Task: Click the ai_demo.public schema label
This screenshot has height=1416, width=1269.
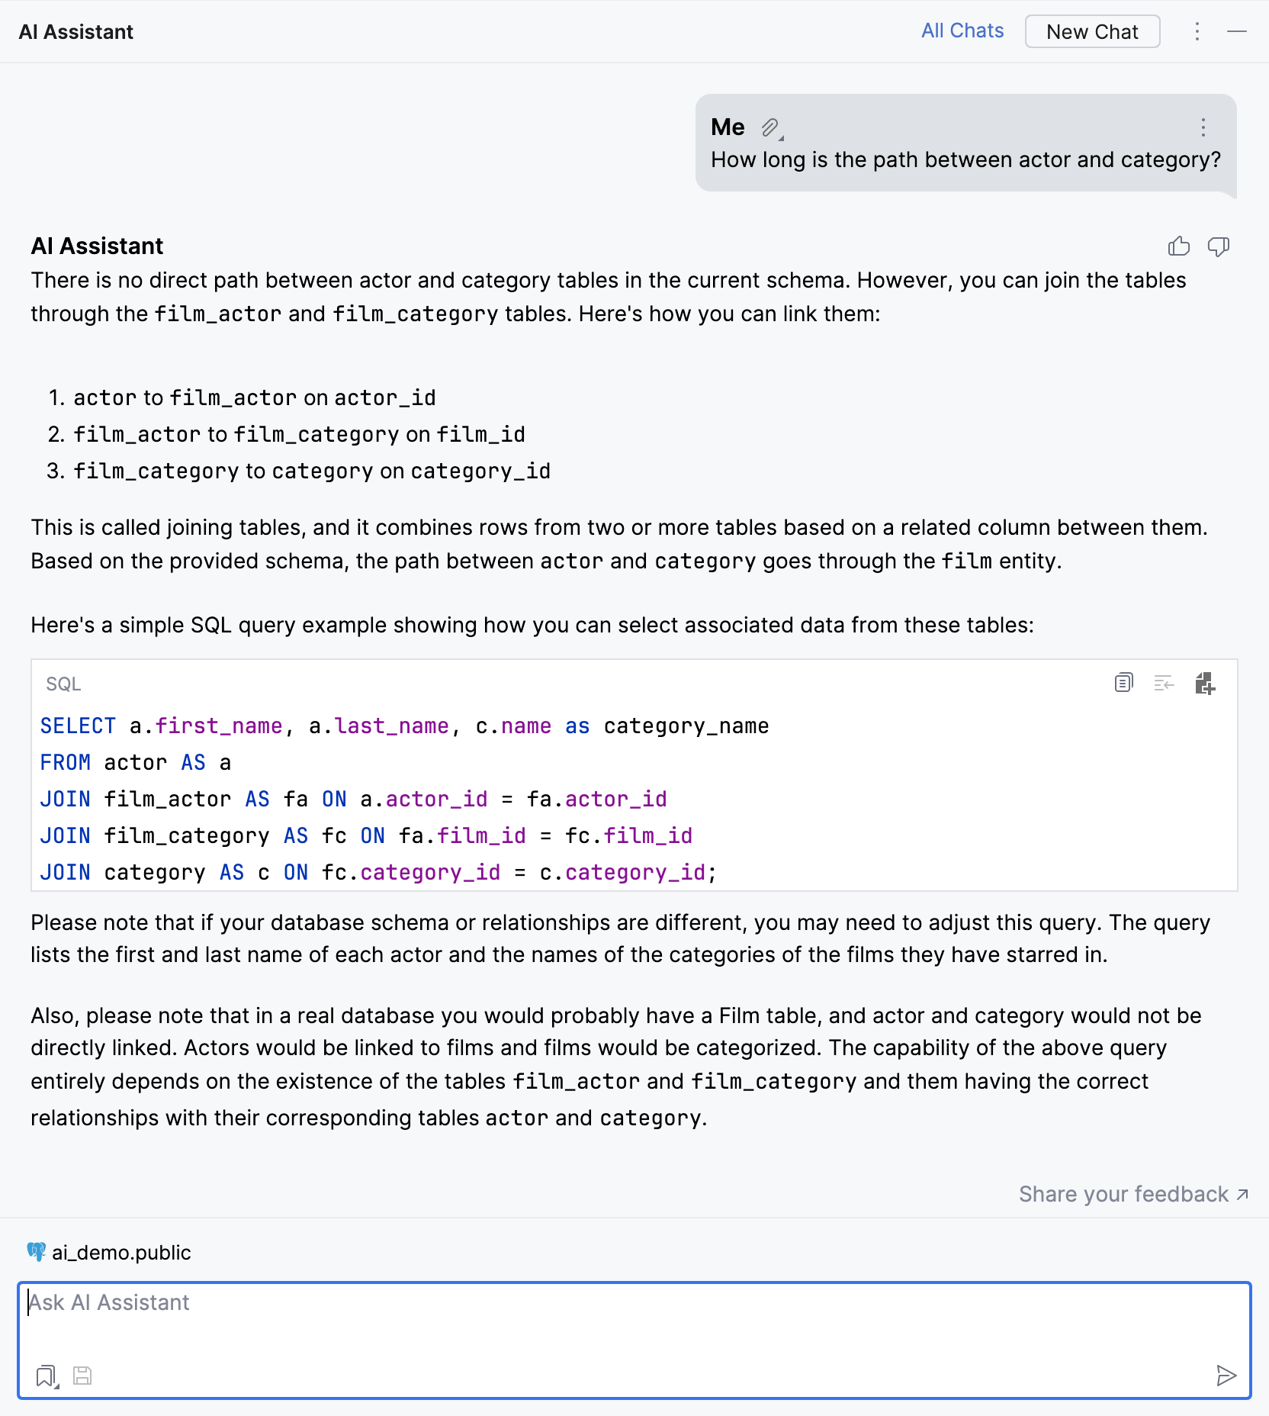Action: coord(121,1252)
